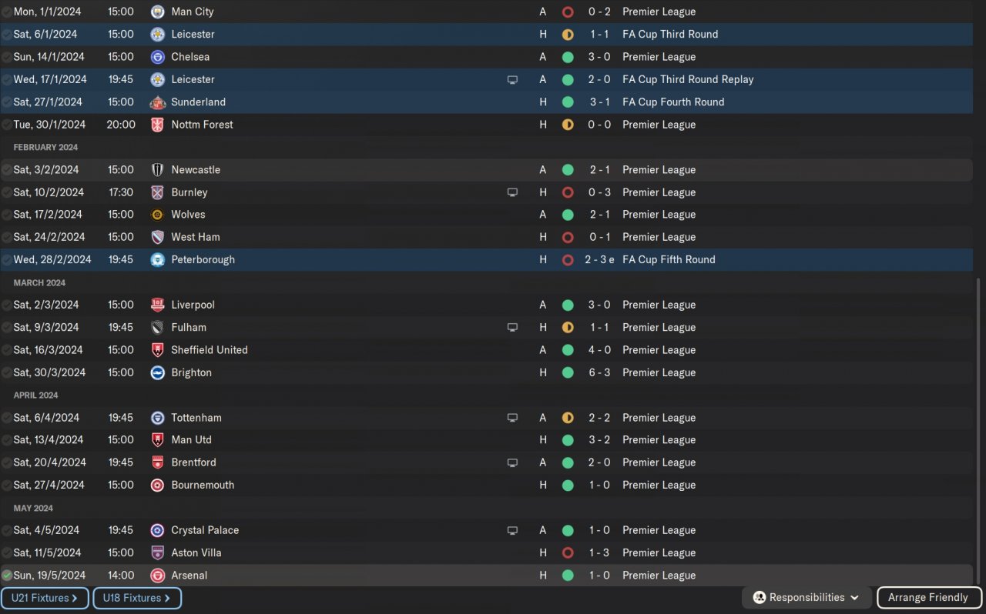Click the Sunderland club badge

157,102
